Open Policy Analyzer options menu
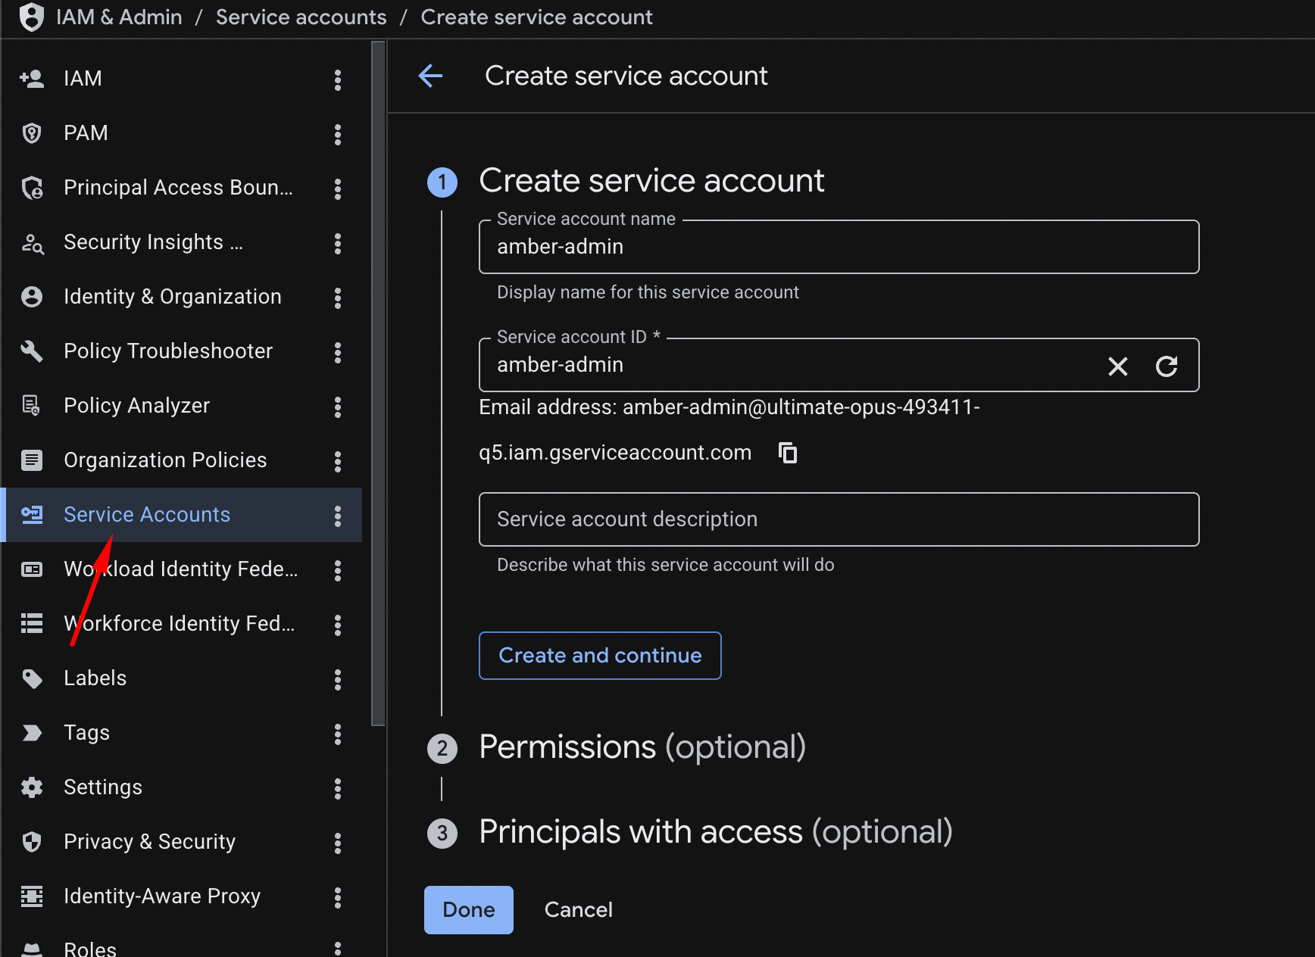 pyautogui.click(x=338, y=407)
